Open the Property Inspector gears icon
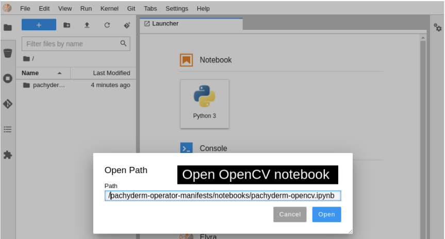The image size is (445, 239). click(437, 28)
